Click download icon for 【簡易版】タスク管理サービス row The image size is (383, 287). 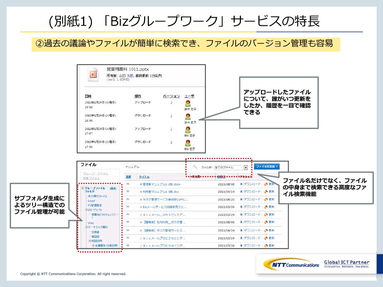coord(242,230)
